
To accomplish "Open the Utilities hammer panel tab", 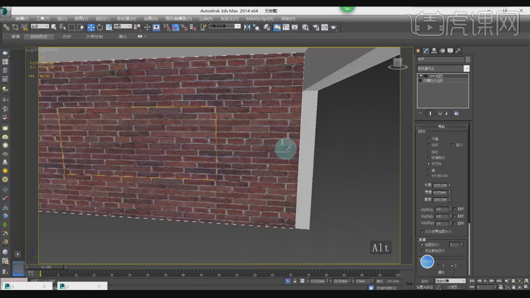I will 458,50.
